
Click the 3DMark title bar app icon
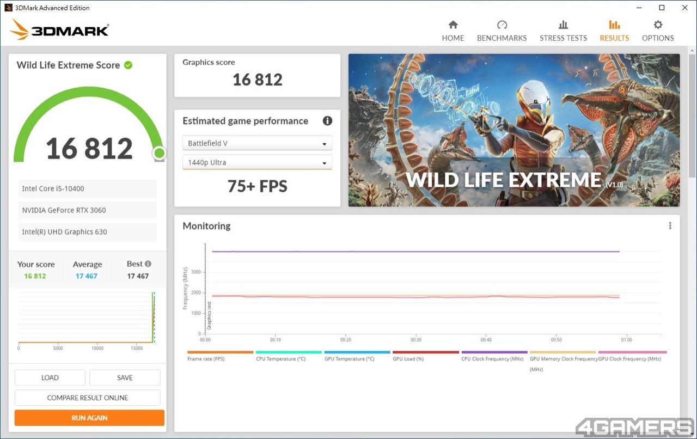8,8
